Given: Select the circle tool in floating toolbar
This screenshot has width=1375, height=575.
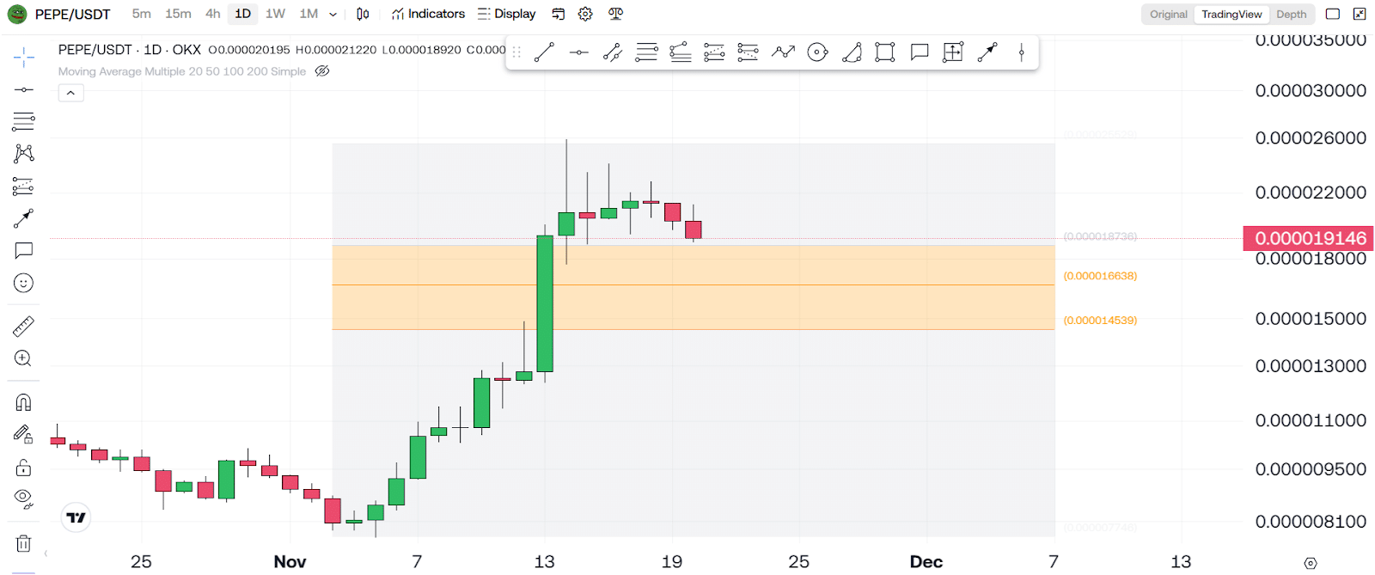Looking at the screenshot, I should (817, 52).
